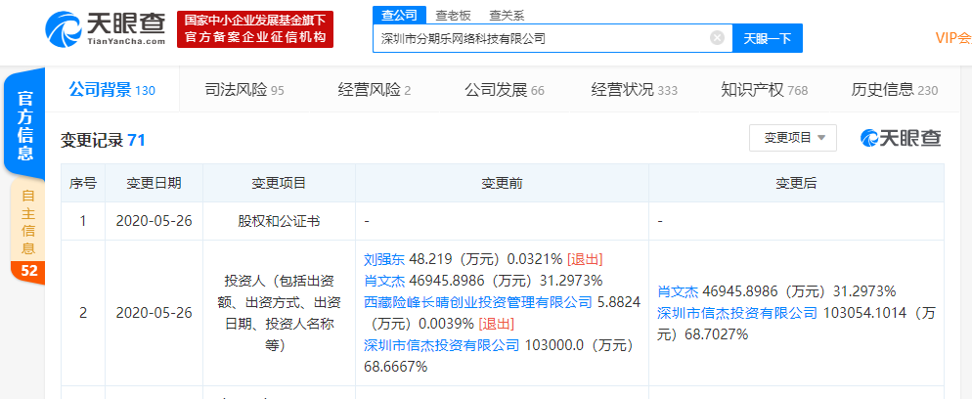Select the 官方信息 side tab
Screen dimensions: 972x399
click(x=26, y=125)
